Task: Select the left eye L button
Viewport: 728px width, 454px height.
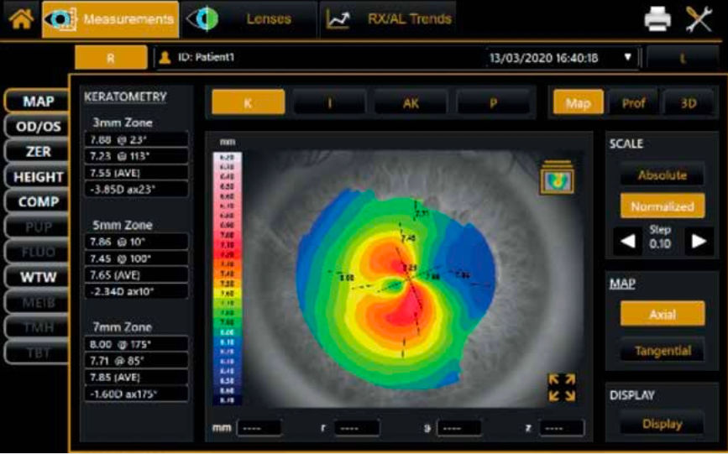Action: (x=683, y=58)
